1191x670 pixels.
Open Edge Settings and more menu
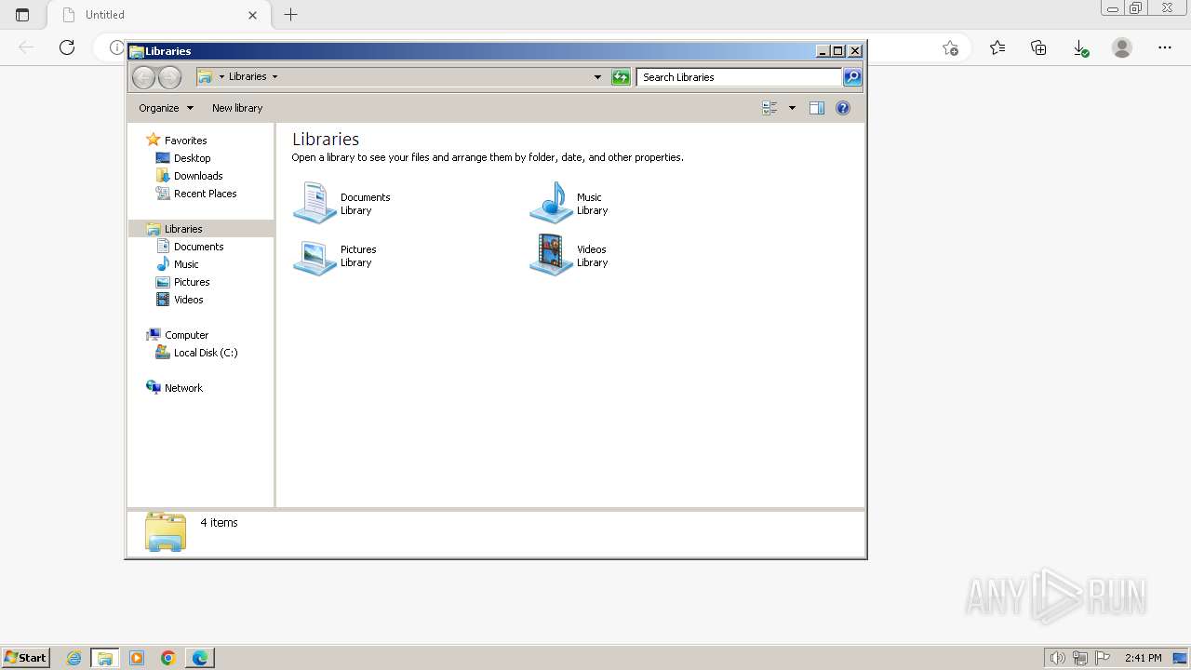tap(1165, 47)
